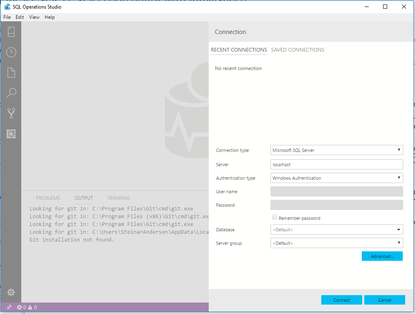Click the 'Server group' label
This screenshot has width=415, height=314.
tap(229, 243)
